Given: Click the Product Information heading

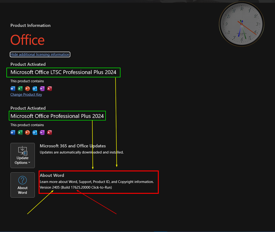Looking at the screenshot, I should pos(31,26).
